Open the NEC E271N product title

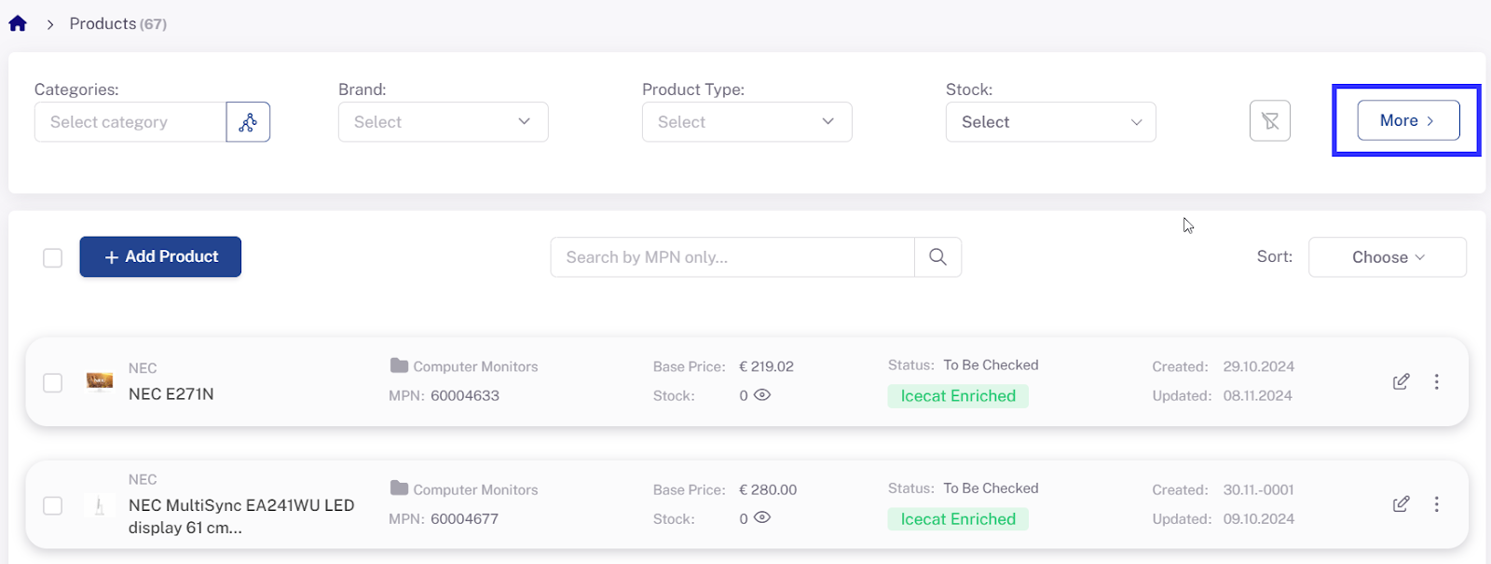click(x=171, y=394)
